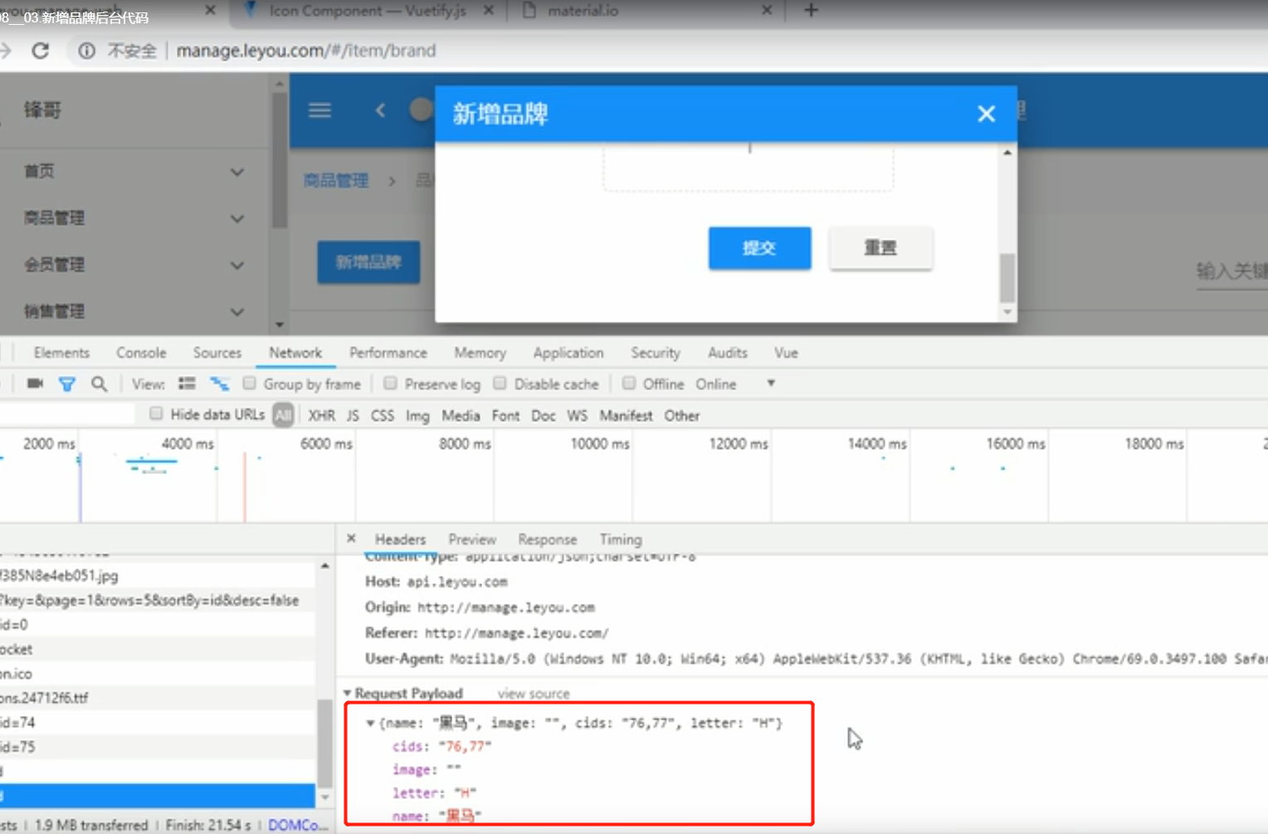Click the dialog's vertical scrollbar thumb

1007,278
